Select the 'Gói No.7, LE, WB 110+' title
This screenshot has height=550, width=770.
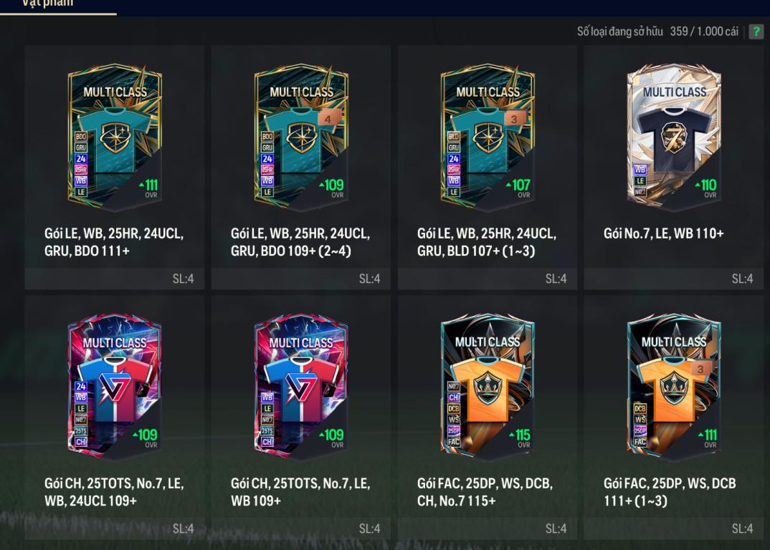[x=663, y=233]
